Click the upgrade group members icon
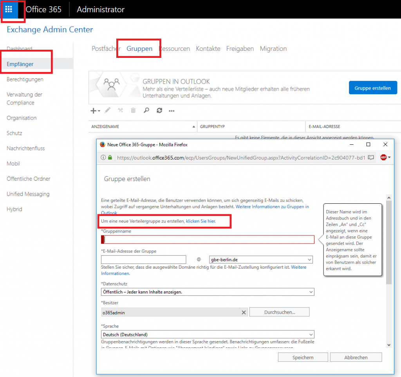The image size is (401, 377). (120, 110)
